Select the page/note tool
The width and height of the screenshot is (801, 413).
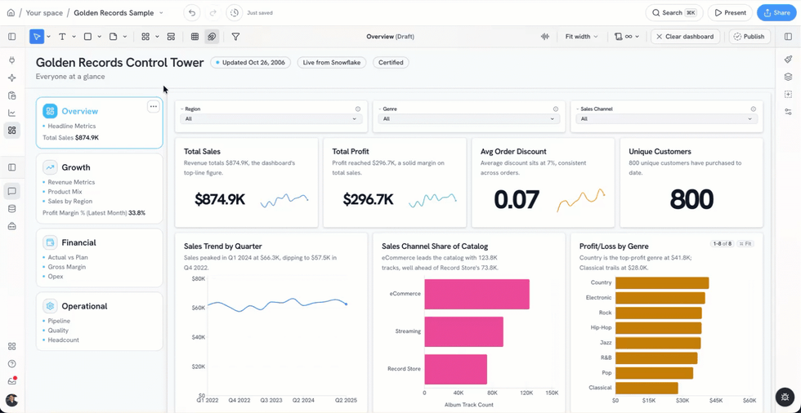tap(113, 37)
